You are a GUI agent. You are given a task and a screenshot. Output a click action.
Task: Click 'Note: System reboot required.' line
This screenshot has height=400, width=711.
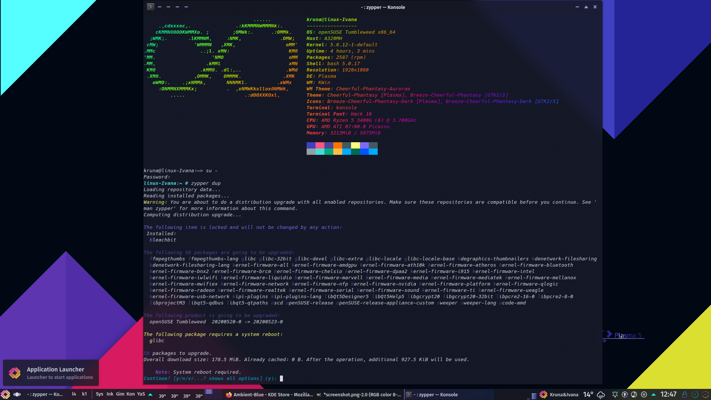pos(198,372)
